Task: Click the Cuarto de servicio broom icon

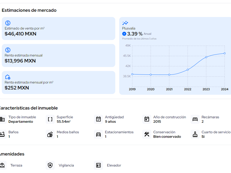Action: pos(195,134)
